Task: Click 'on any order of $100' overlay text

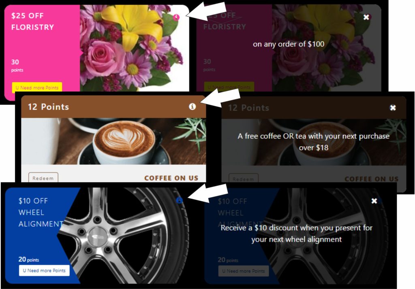Action: tap(289, 44)
